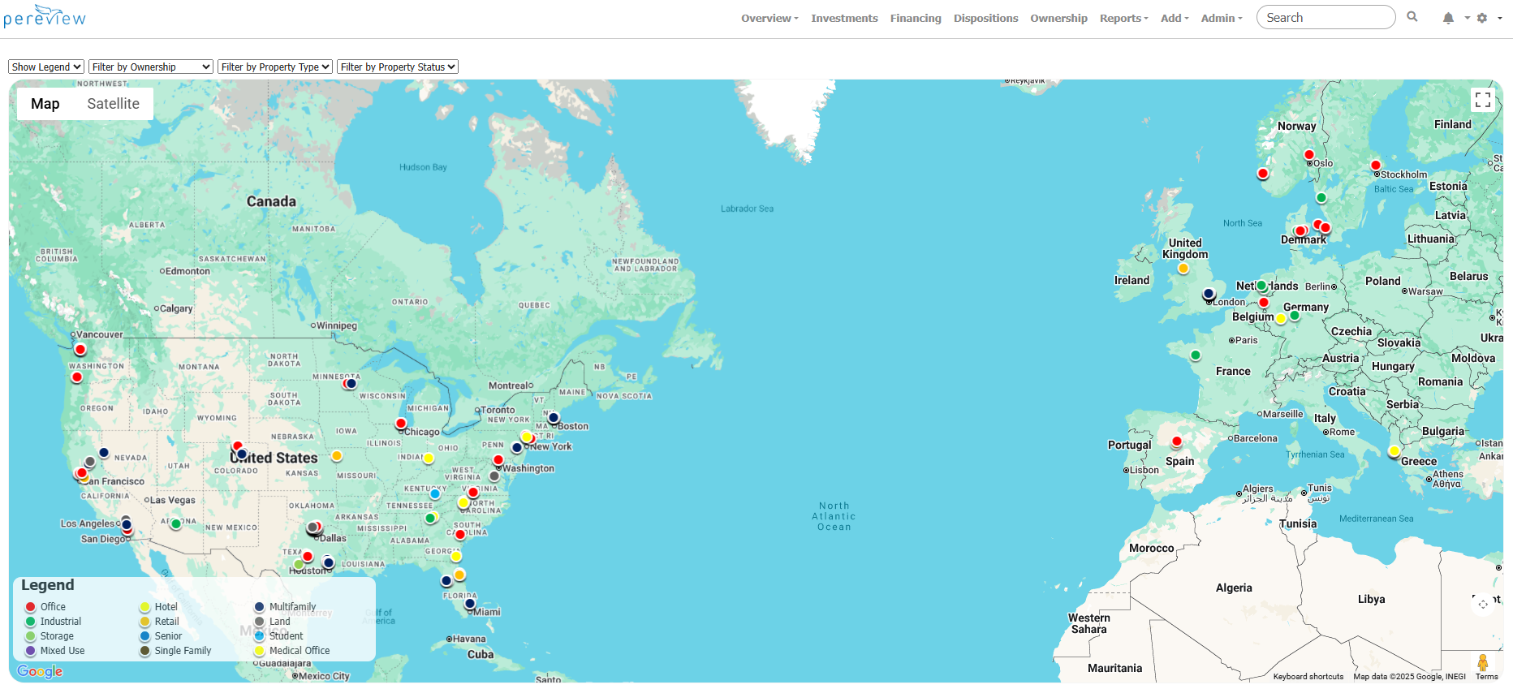Expand Filter by Property Type dropdown
The image size is (1513, 689).
(x=275, y=67)
